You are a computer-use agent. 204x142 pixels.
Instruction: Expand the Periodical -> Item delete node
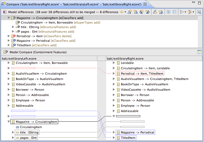[9, 36]
